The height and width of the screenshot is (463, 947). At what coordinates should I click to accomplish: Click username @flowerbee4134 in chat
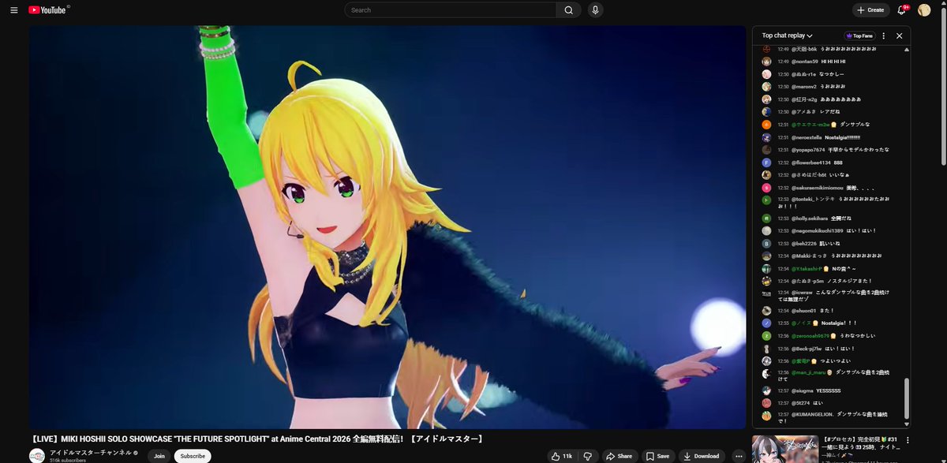point(810,162)
